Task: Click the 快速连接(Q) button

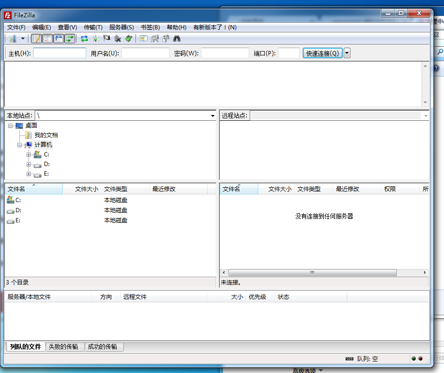Action: coord(323,53)
